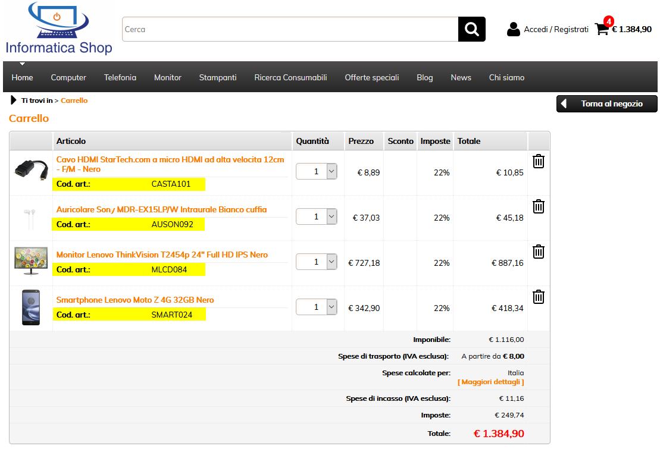This screenshot has width=660, height=449.
Task: Delete the Sony earphones using the trash icon
Action: point(538,206)
